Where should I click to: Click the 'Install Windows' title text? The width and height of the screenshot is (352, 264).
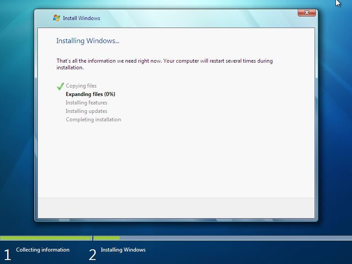pos(81,18)
